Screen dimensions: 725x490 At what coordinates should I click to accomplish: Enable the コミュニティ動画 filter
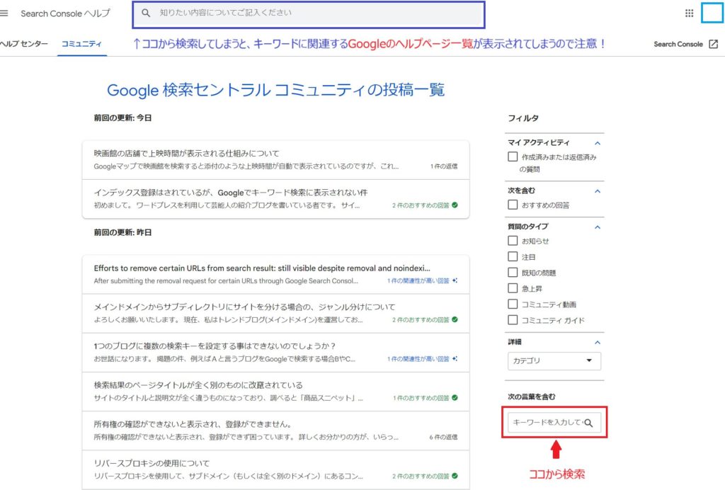click(513, 304)
